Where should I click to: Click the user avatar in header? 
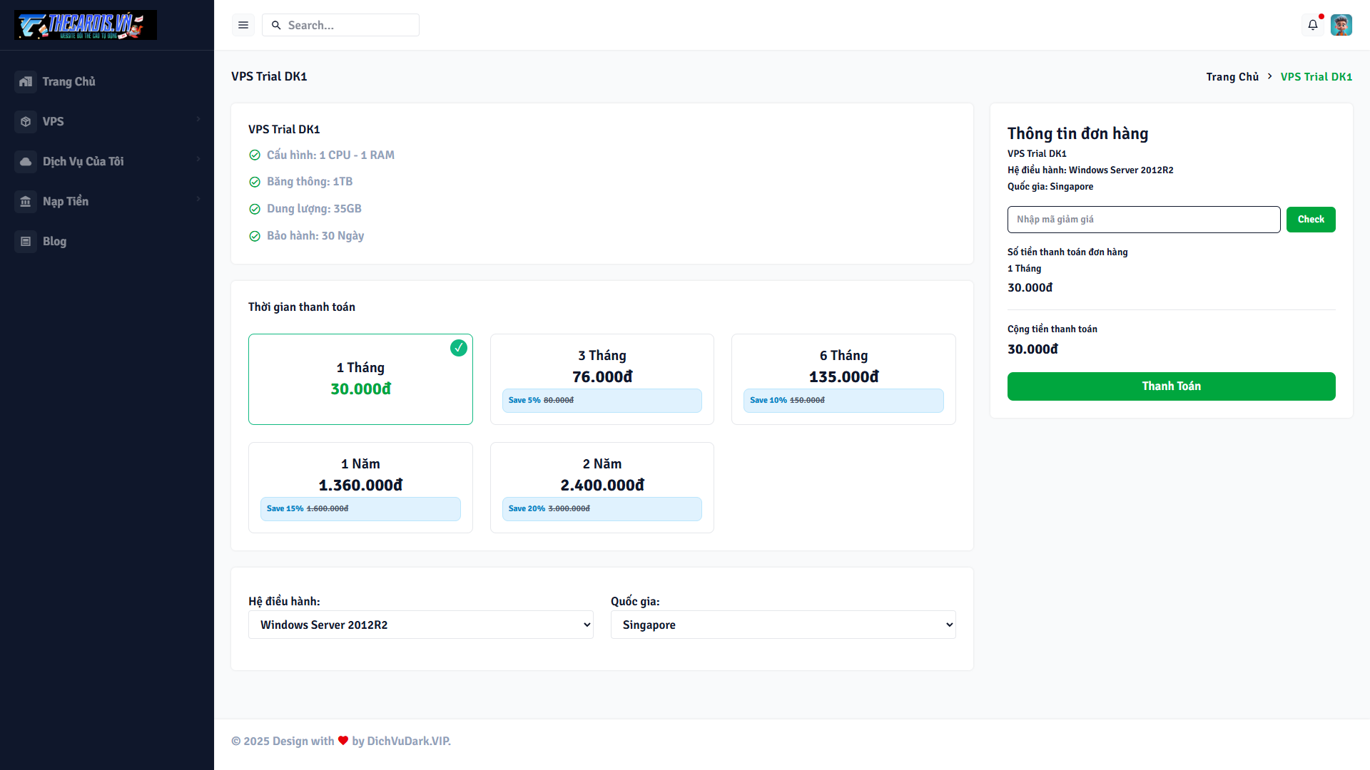click(x=1341, y=25)
